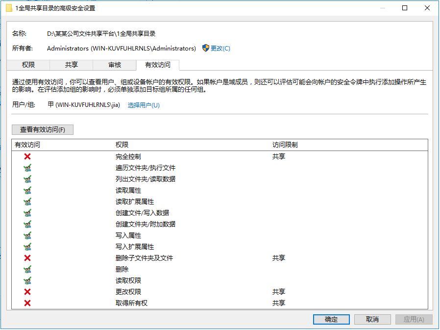Click the red X icon for 删除子文件夹及文件
This screenshot has height=330, width=440.
coord(28,257)
